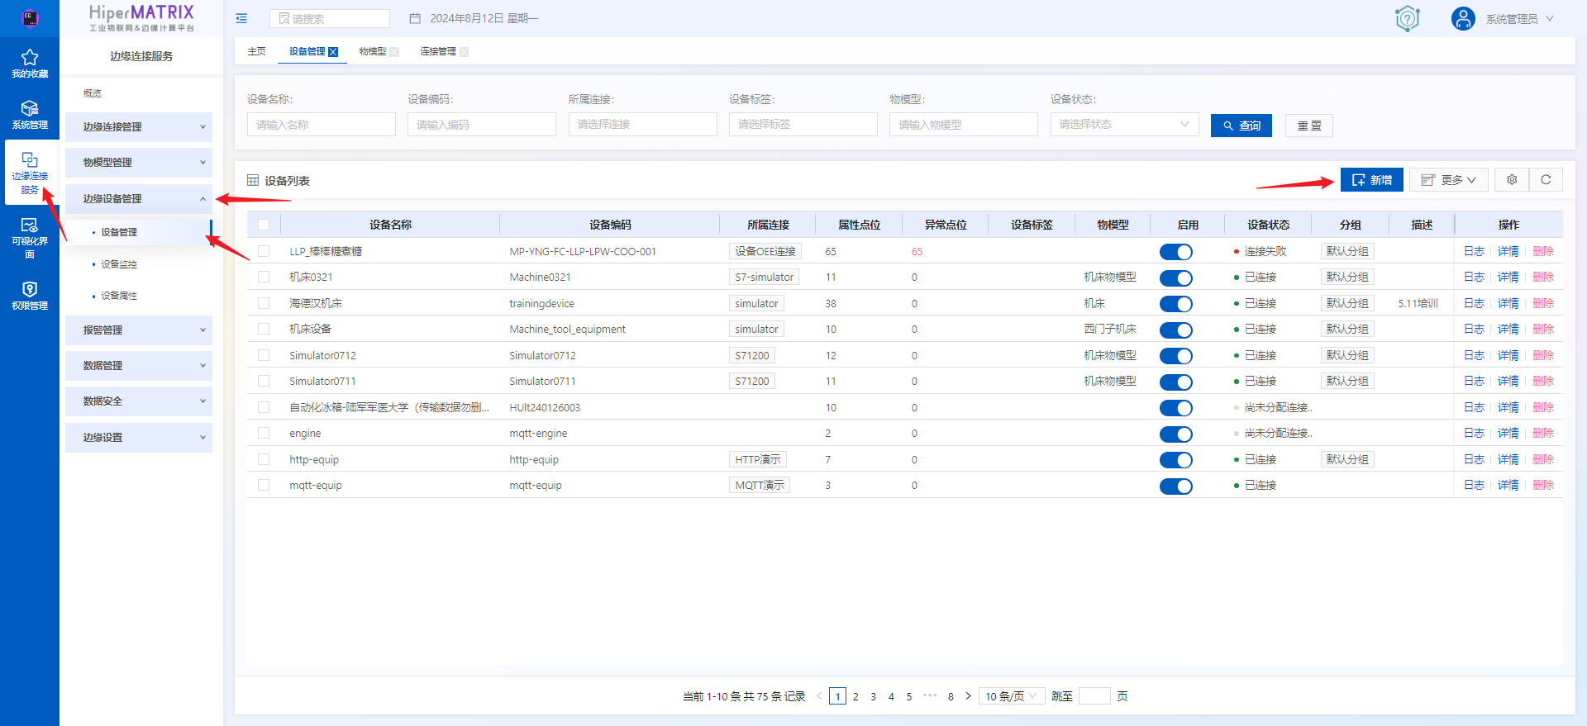The height and width of the screenshot is (726, 1587).
Task: Click the 新增 add button
Action: pyautogui.click(x=1371, y=179)
